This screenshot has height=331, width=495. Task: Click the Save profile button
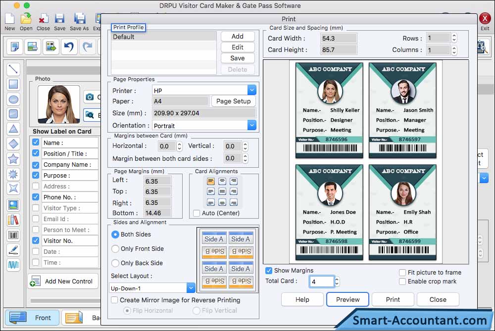(238, 58)
